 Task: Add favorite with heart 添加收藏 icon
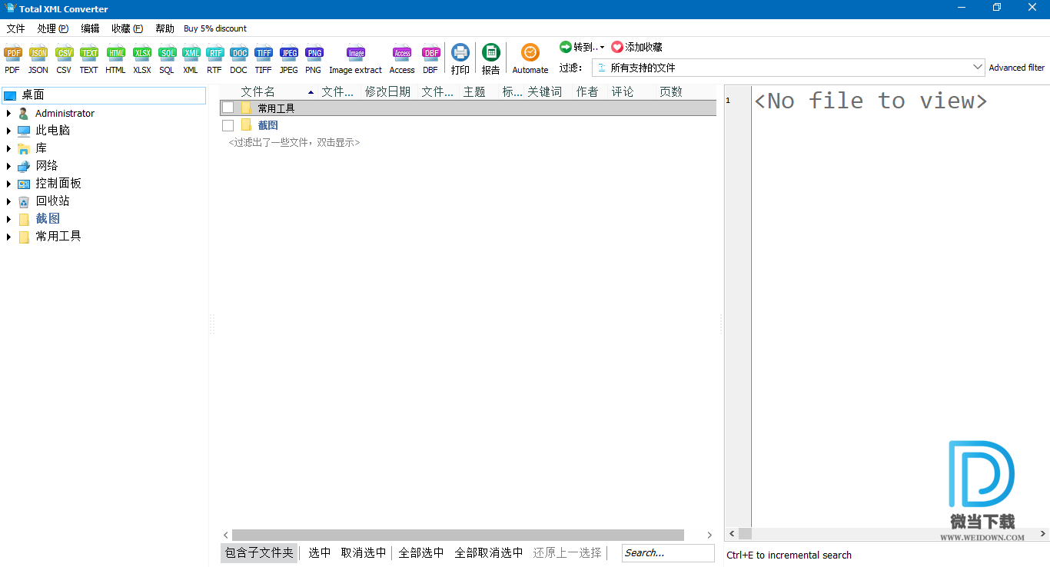[617, 47]
